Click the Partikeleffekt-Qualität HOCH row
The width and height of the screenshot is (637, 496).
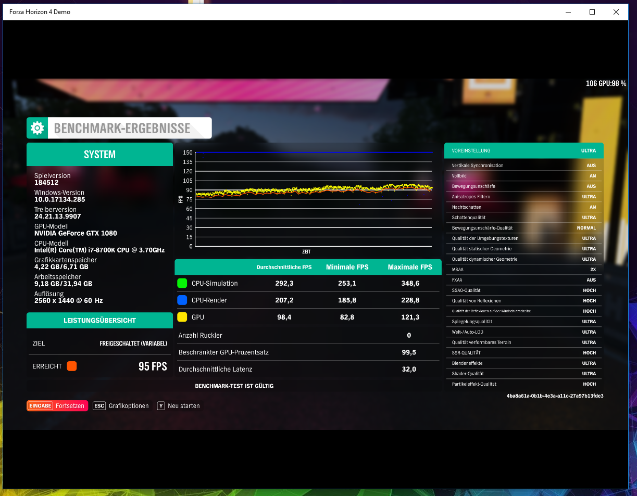(523, 384)
